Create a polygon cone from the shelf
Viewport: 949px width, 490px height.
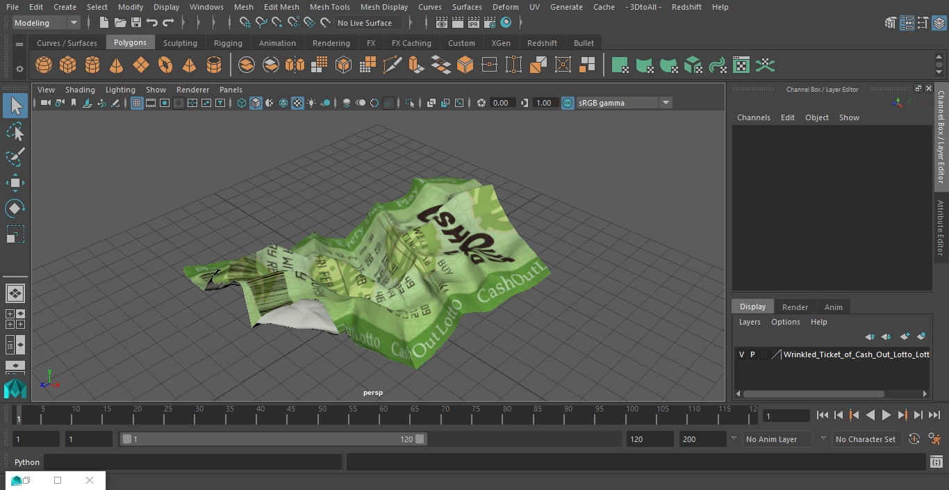(117, 65)
